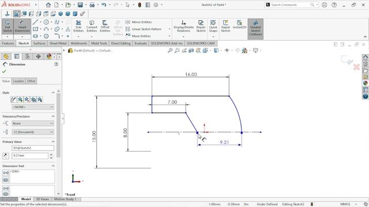The image size is (369, 207).
Task: Click the Instant2D tool
Action: (x=239, y=24)
